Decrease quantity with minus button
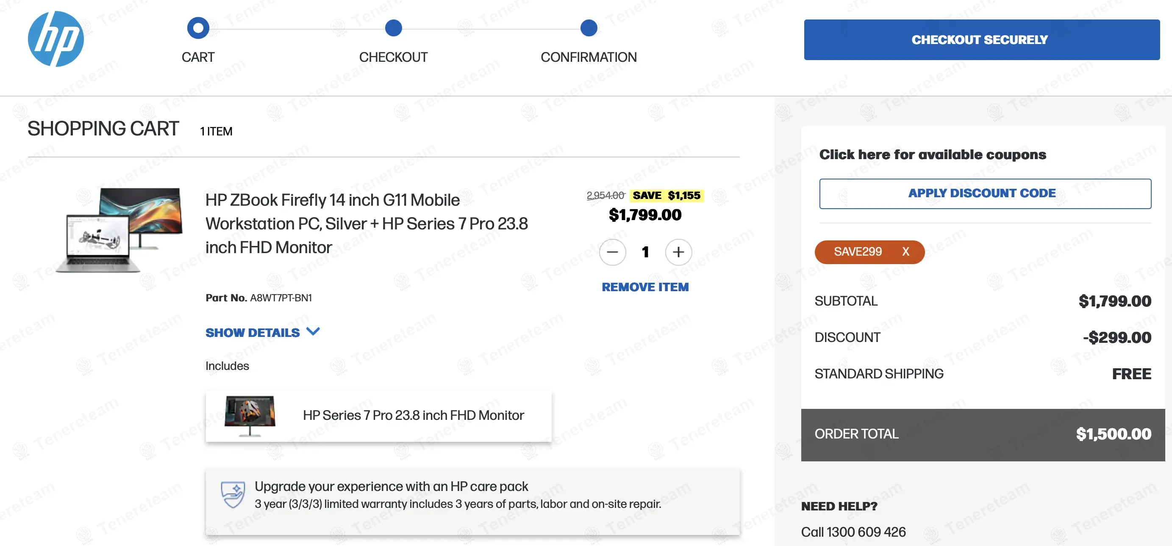This screenshot has width=1172, height=546. point(612,252)
